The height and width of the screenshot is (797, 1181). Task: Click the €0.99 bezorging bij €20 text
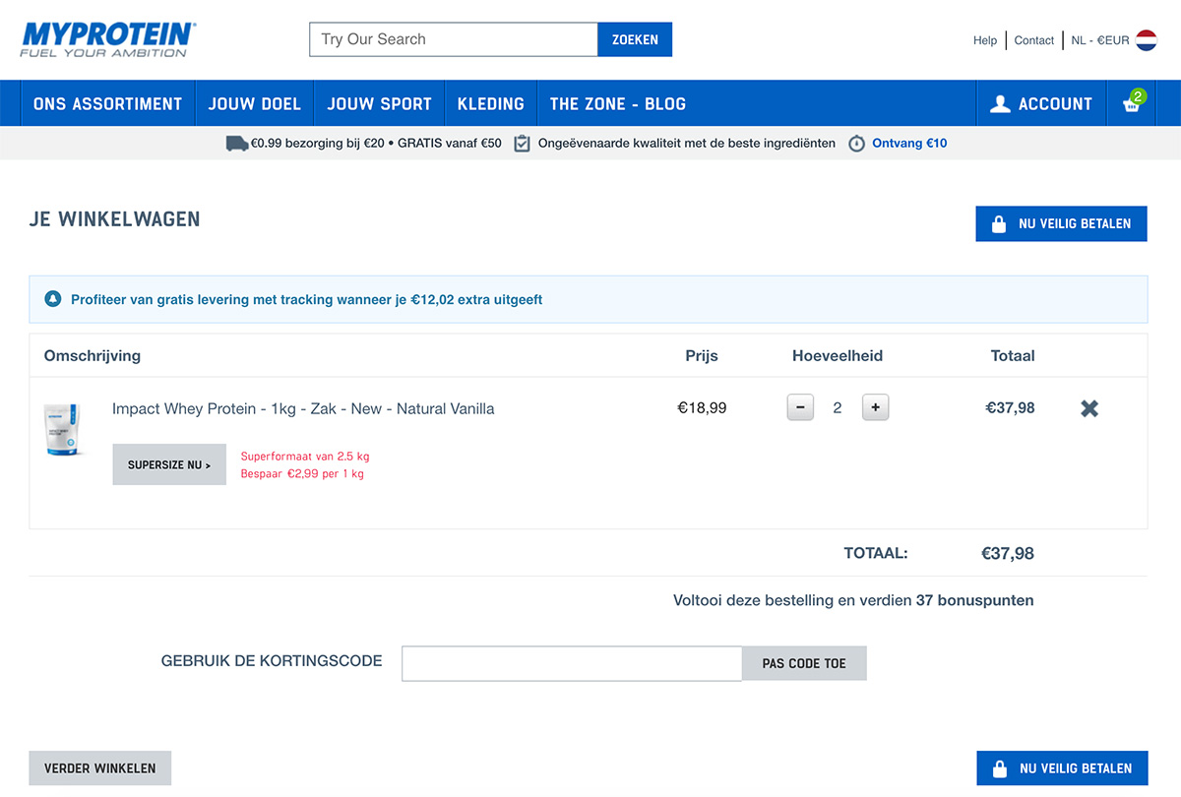pos(376,144)
